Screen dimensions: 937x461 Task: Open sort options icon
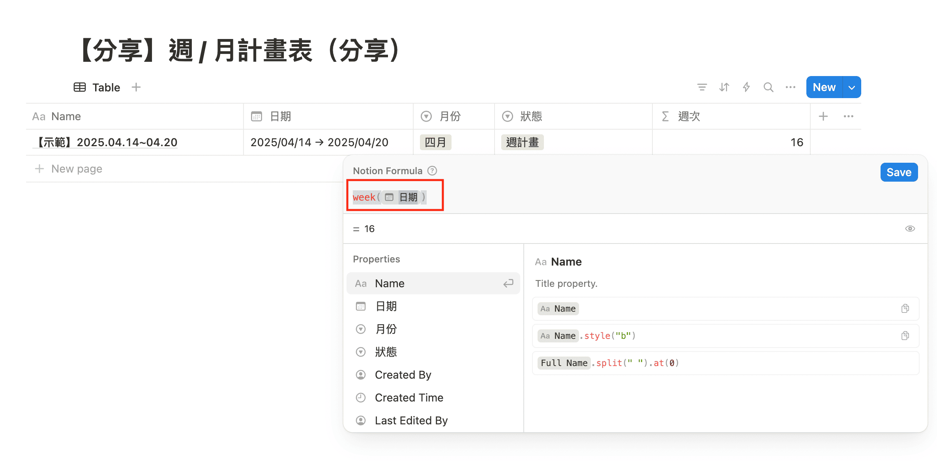click(724, 87)
